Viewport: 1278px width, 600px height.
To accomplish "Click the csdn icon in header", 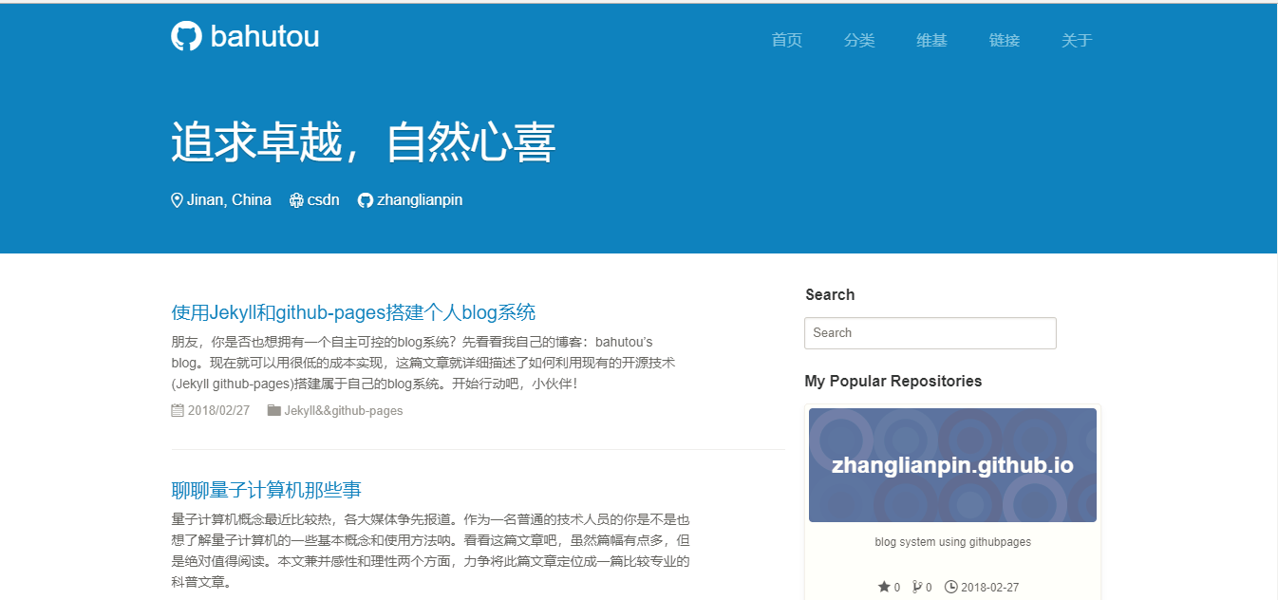I will click(296, 200).
